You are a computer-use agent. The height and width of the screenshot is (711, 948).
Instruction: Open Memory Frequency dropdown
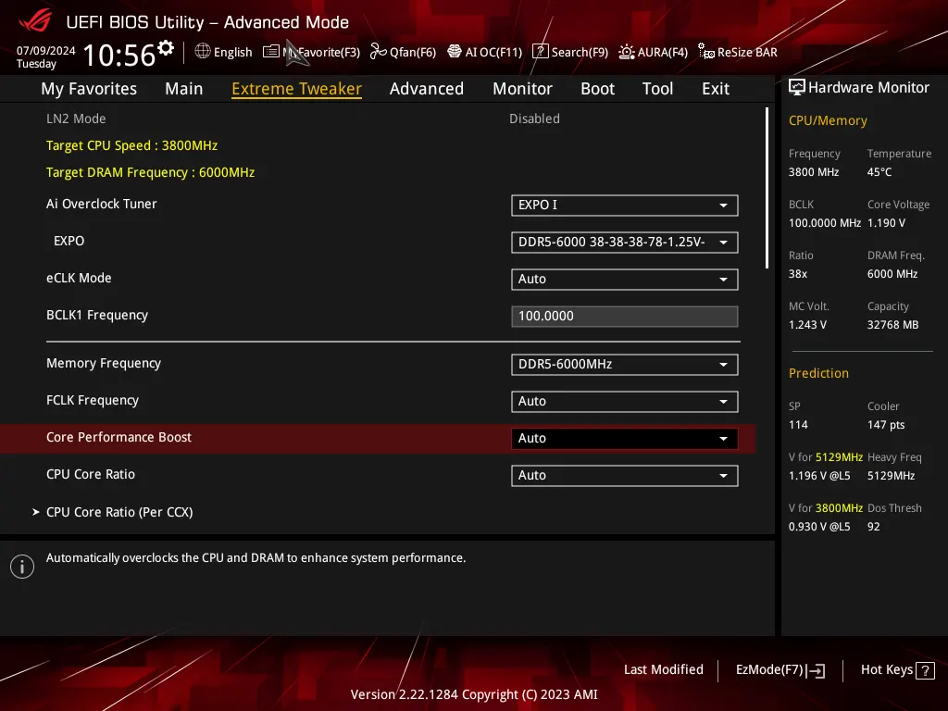click(625, 364)
